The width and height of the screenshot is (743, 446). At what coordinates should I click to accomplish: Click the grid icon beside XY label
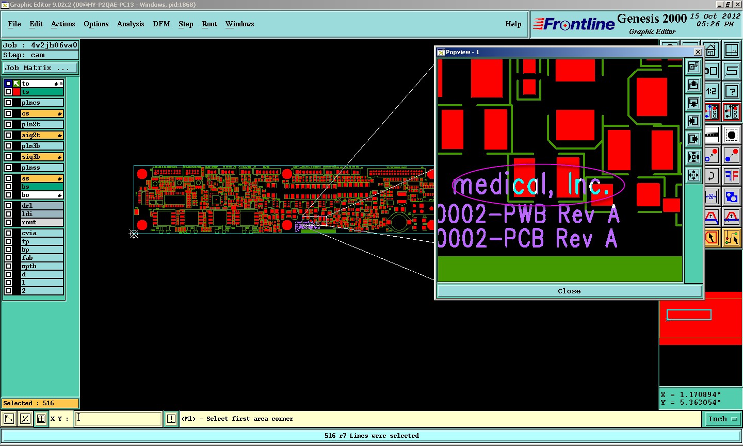click(42, 419)
